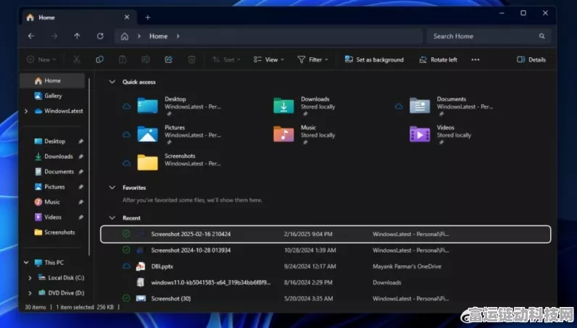Screen dimensions: 577x328
Task: Select the Home tab
Action: point(79,17)
